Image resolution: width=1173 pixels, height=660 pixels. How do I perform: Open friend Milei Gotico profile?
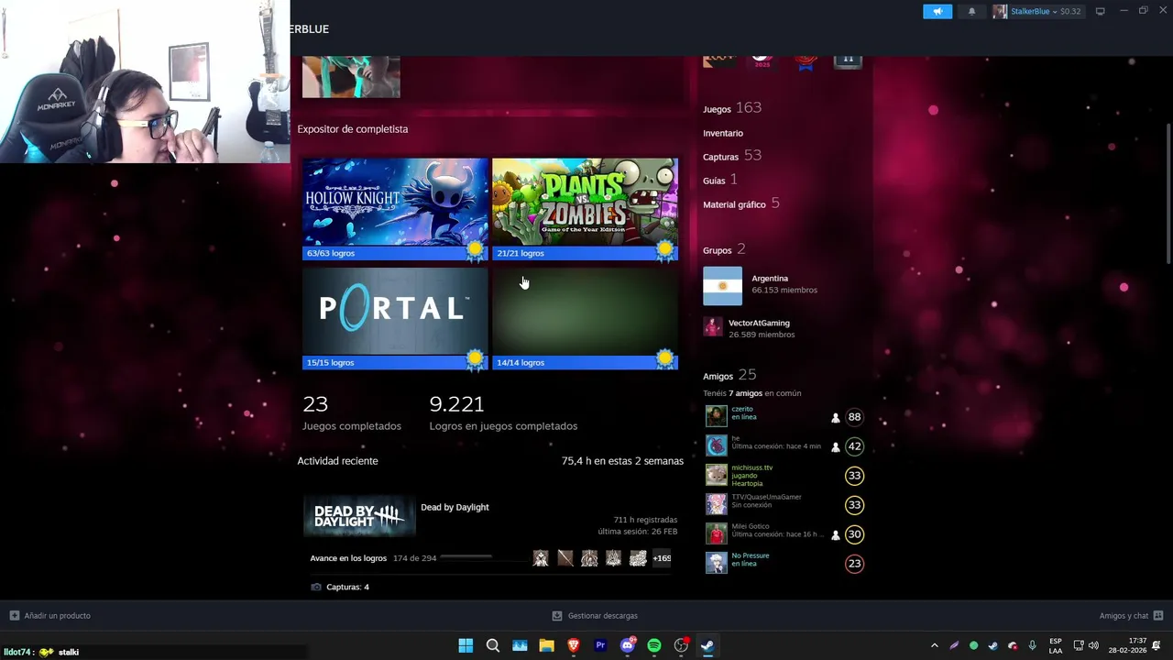(751, 526)
